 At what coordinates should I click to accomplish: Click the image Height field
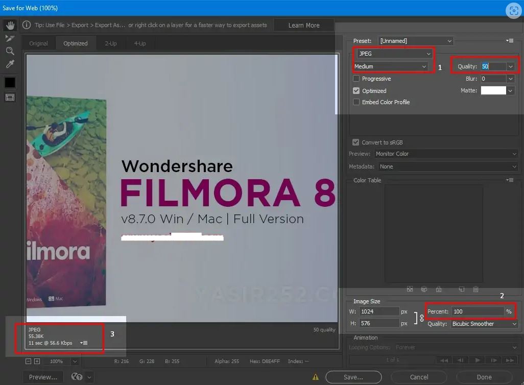[379, 323]
